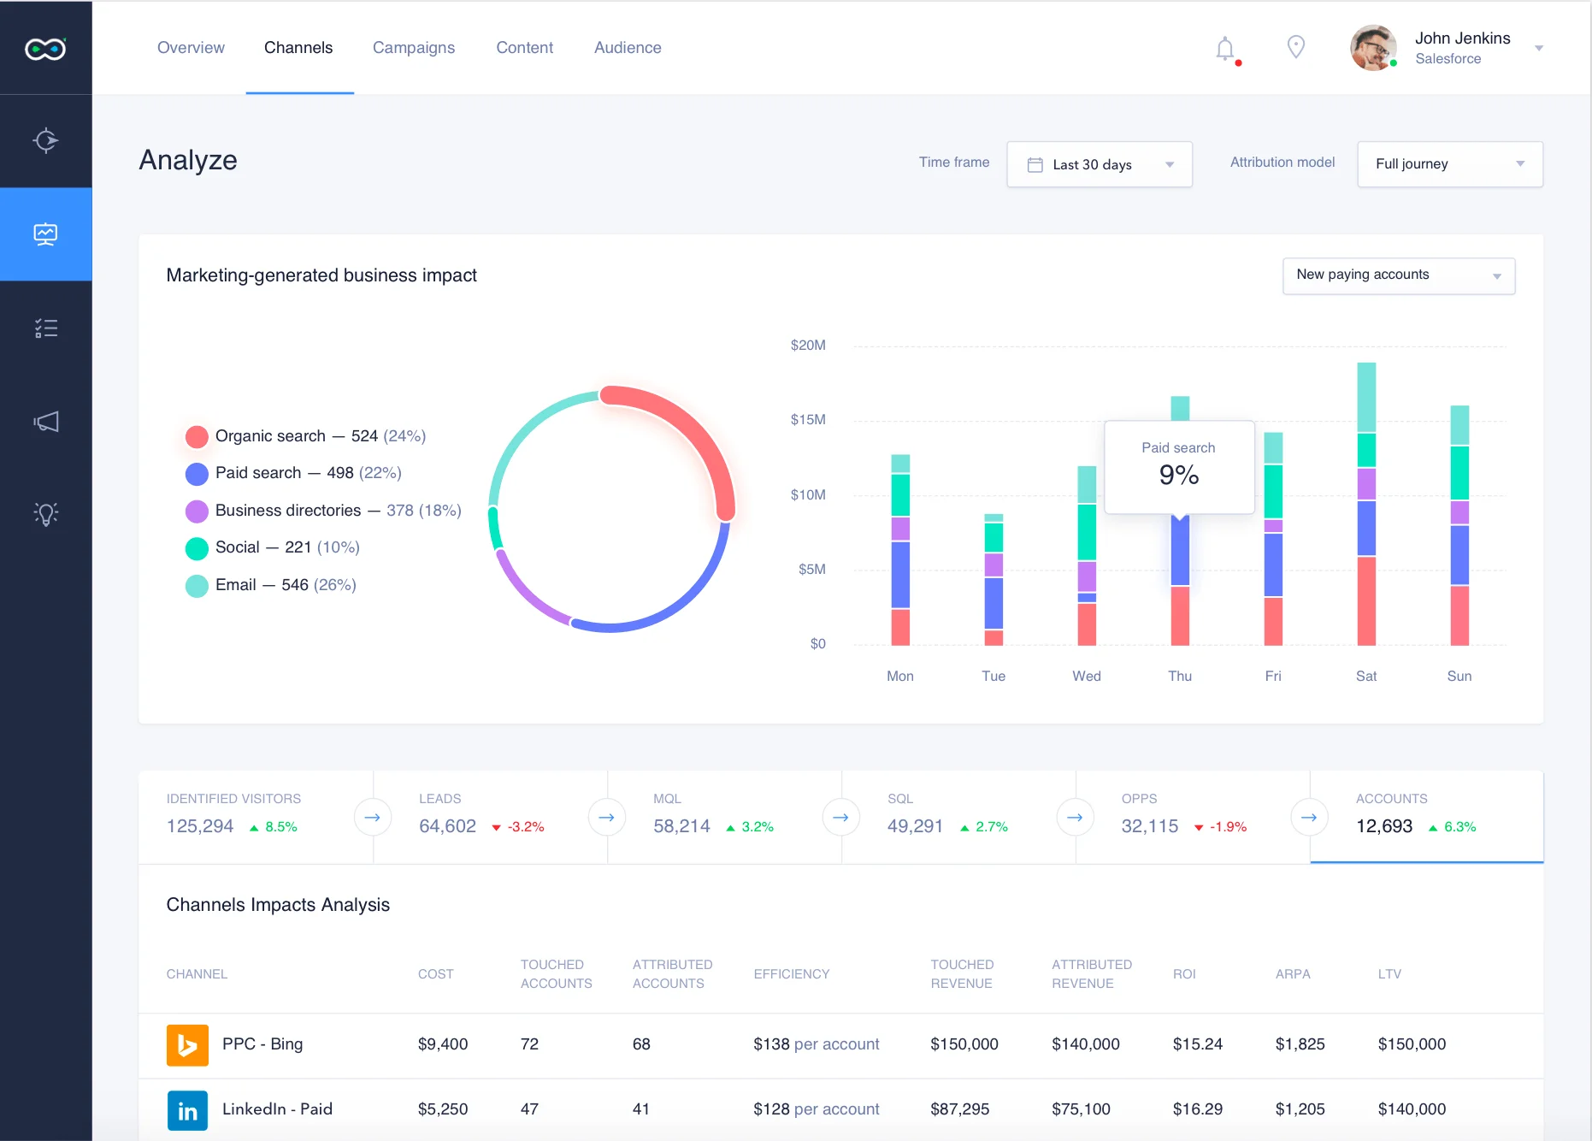The image size is (1592, 1141).
Task: Open the target crosshair sidebar icon
Action: pyautogui.click(x=45, y=140)
